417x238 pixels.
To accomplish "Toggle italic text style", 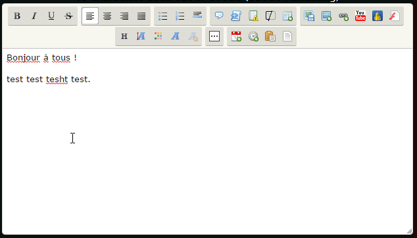I will pyautogui.click(x=34, y=16).
